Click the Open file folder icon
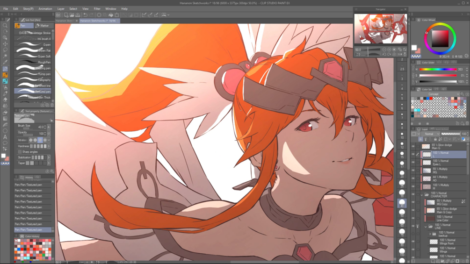Viewport: 470px width, 264px height. (x=72, y=14)
